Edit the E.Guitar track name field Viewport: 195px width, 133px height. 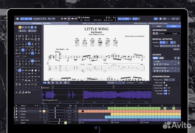pyautogui.click(x=165, y=33)
